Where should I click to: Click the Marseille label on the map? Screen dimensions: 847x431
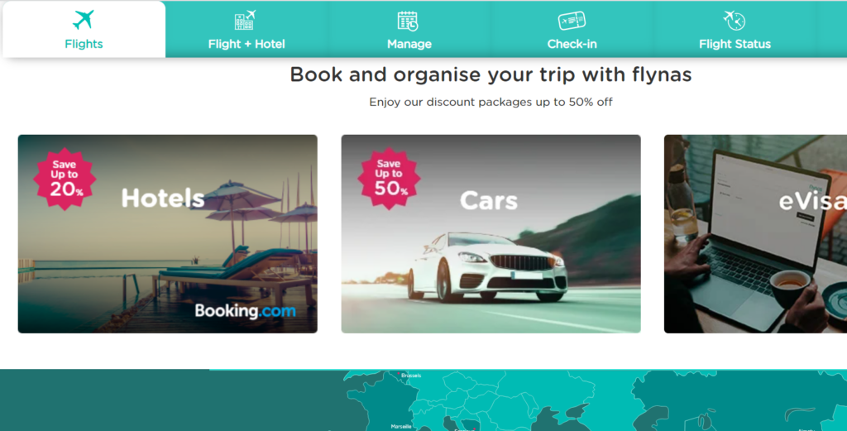click(401, 427)
